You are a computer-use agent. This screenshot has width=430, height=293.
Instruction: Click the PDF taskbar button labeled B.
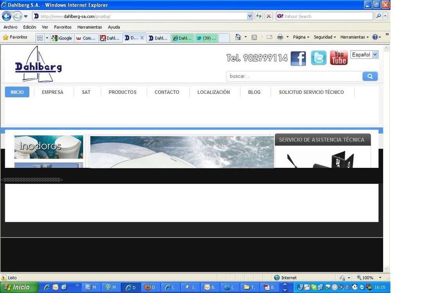tap(270, 287)
